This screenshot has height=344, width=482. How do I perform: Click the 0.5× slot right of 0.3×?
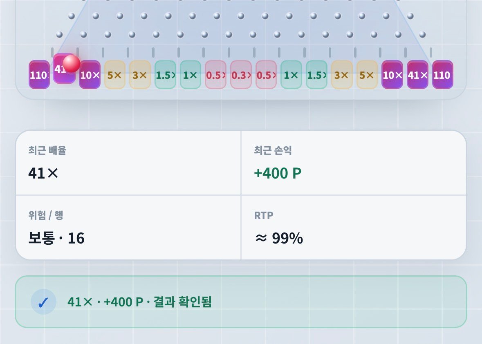[x=266, y=75]
